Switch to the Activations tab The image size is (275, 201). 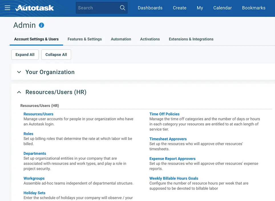(x=150, y=39)
